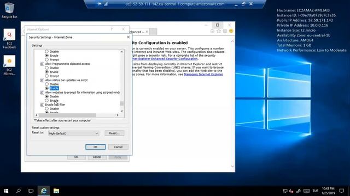This screenshot has width=350, height=196.
Task: Click the 'Allow Programmatic clipboard access' setting label
Action: click(x=67, y=64)
